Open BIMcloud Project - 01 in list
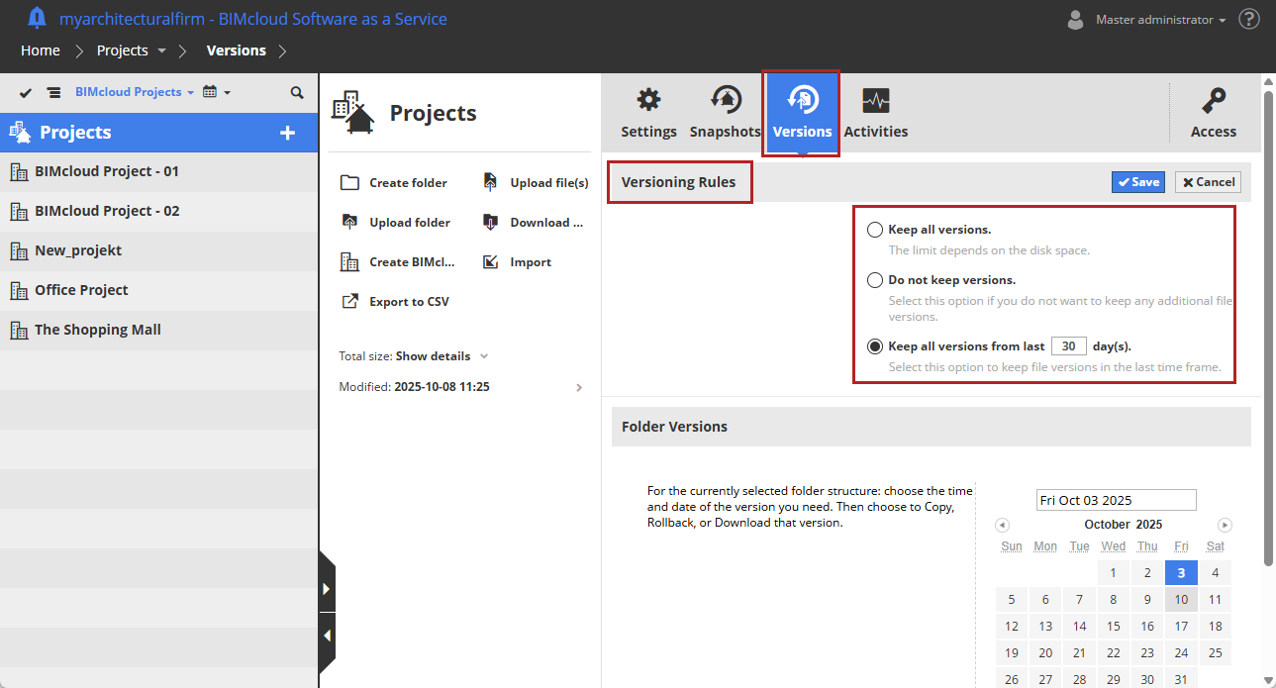 click(x=158, y=172)
